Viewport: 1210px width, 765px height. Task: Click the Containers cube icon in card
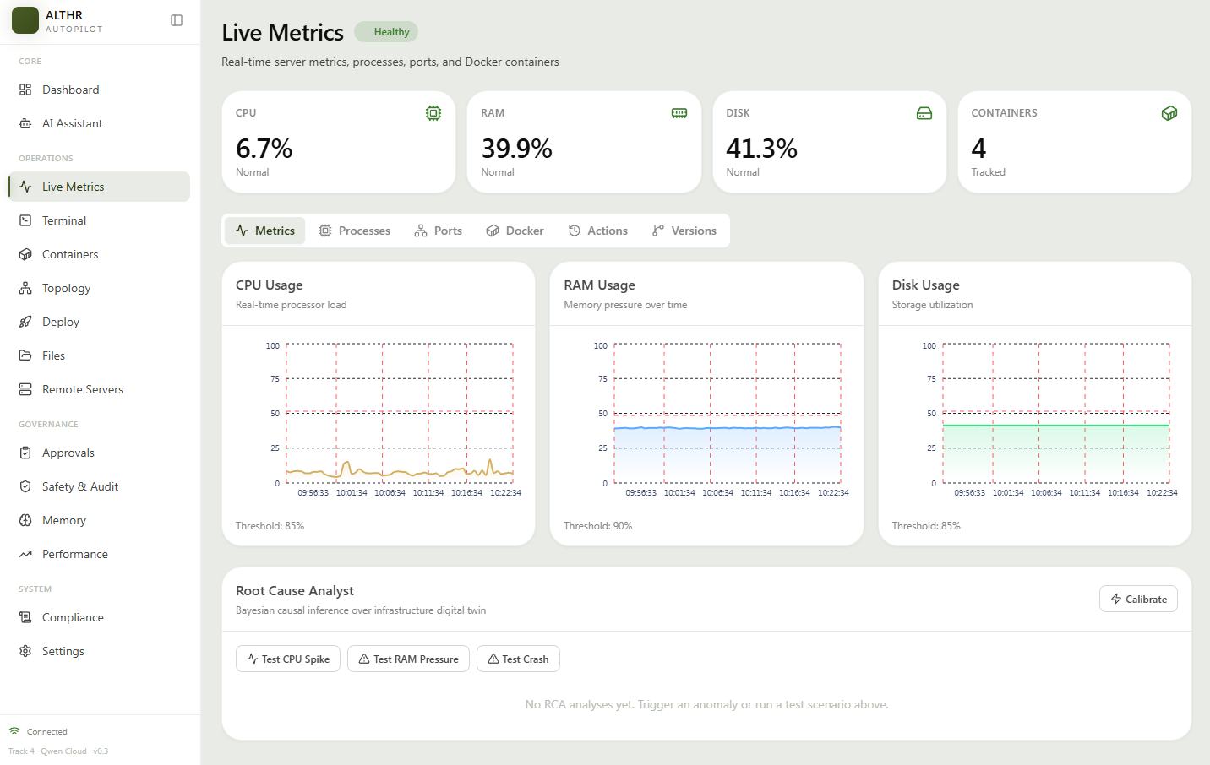tap(1169, 113)
